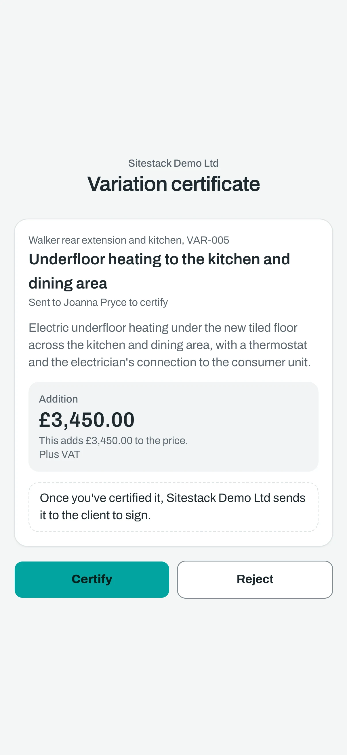Click the Sent to Joanna Pryce line

[x=98, y=302]
